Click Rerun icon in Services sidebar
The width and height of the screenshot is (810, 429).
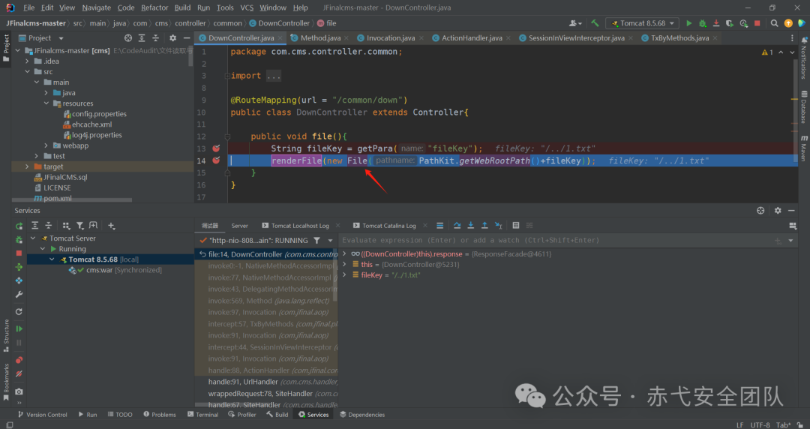19,226
